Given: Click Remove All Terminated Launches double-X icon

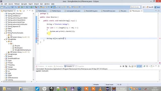Looking at the screenshot, I should tap(126, 66).
